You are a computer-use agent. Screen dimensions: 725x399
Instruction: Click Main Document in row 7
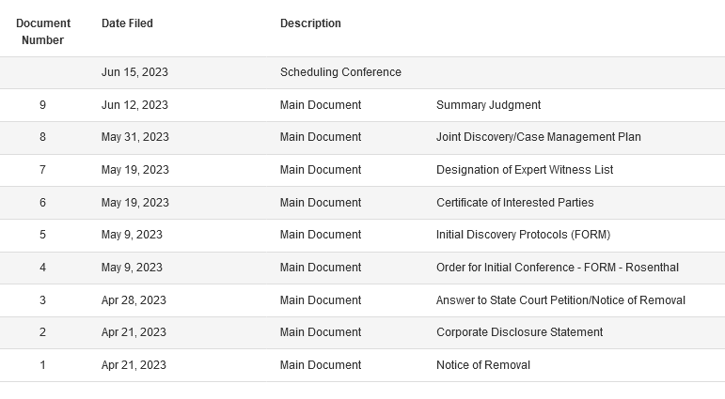tap(321, 170)
